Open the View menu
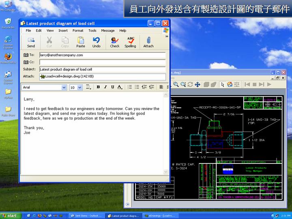 tap(50, 30)
